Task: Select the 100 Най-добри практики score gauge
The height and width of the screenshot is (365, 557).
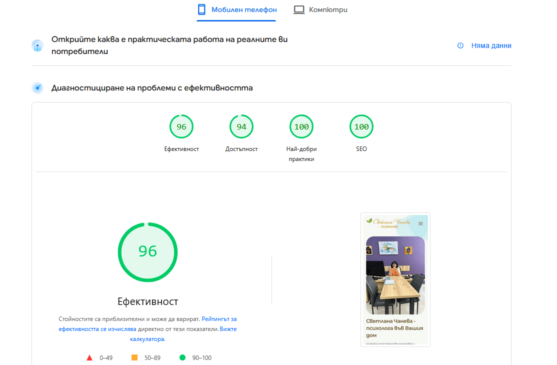Action: 301,127
